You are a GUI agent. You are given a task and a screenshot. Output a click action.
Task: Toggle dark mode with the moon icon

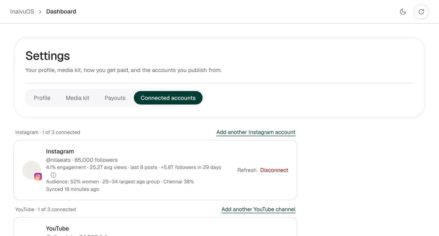(403, 12)
